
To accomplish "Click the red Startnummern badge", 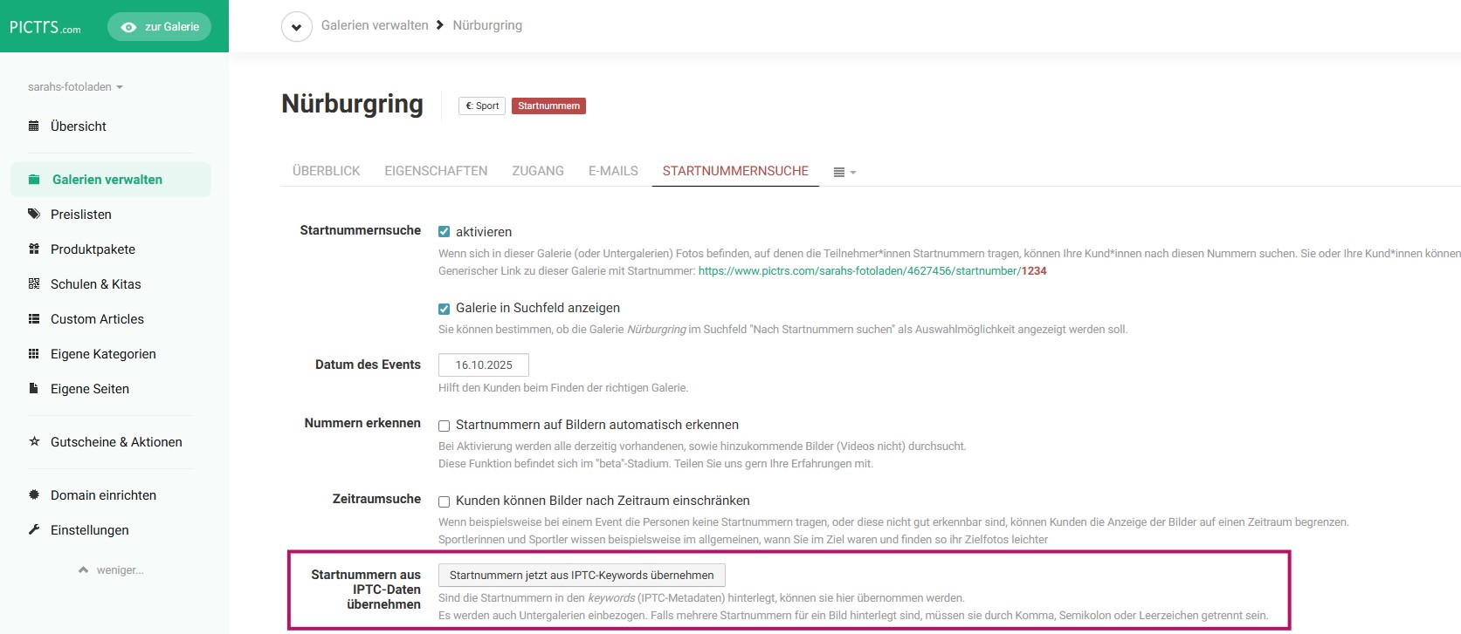I will coord(548,106).
